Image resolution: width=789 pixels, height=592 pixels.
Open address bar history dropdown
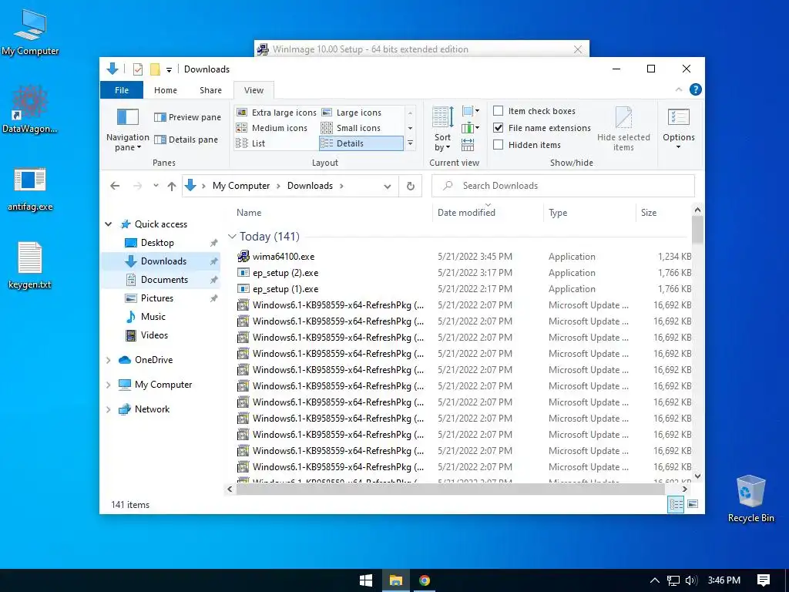tap(388, 187)
